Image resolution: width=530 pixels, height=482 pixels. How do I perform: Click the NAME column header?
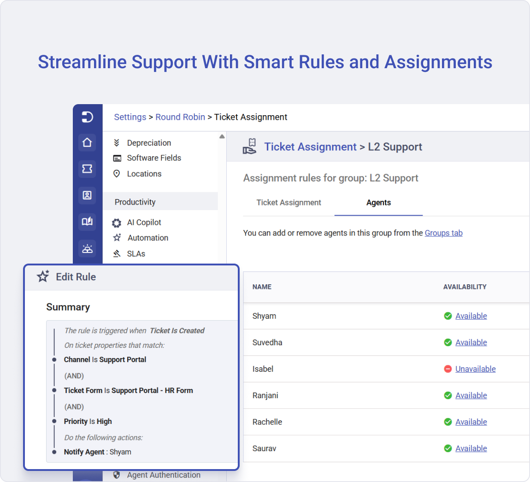click(x=262, y=287)
